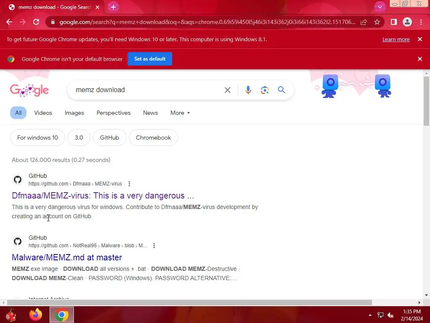Apply the GitHub refinement chip

click(110, 138)
